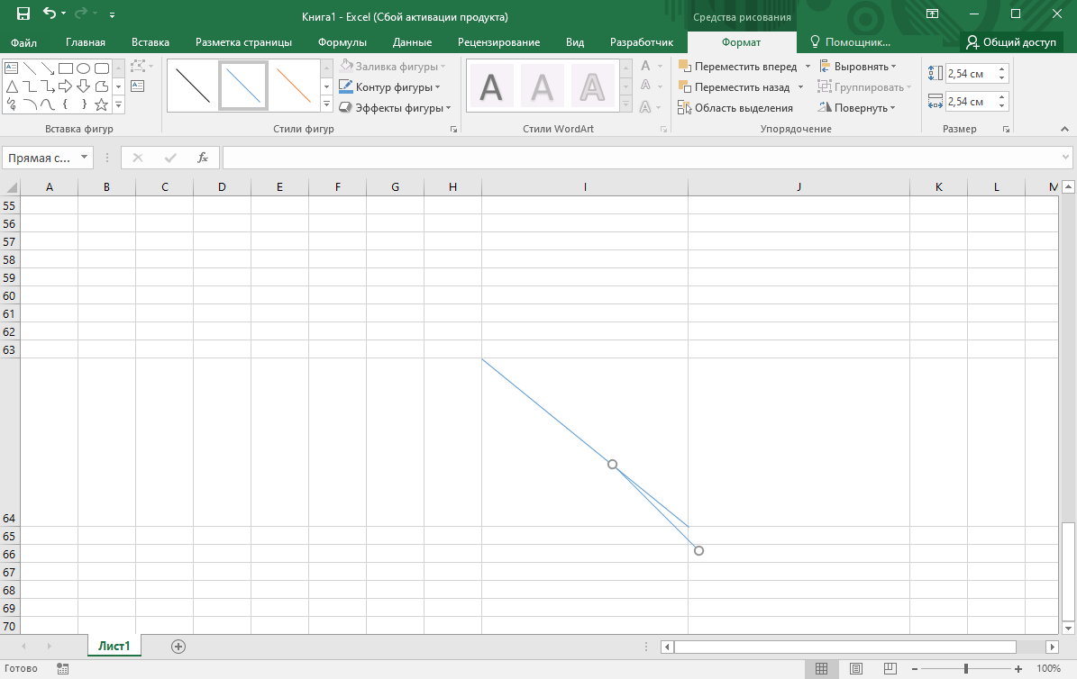The image size is (1077, 679).
Task: Click the insert function fx button
Action: tap(203, 158)
